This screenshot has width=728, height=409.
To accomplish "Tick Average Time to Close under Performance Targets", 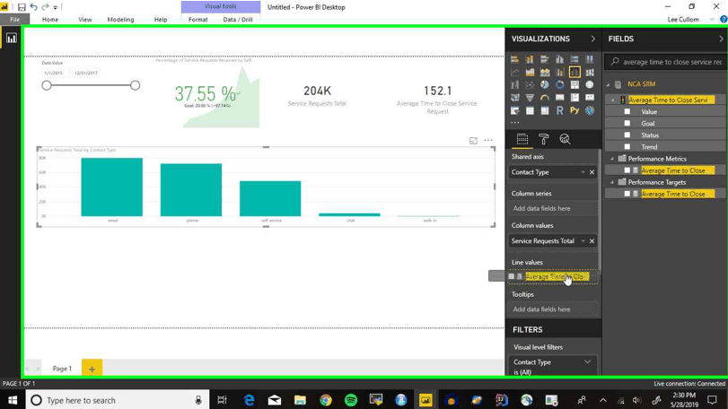I will click(x=627, y=194).
